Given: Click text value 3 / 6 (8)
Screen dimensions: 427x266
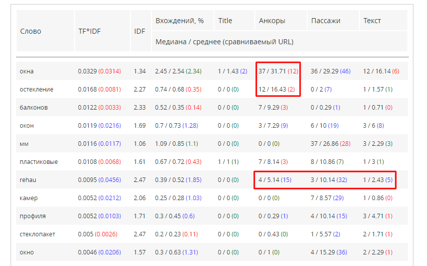Looking at the screenshot, I should tap(374, 126).
